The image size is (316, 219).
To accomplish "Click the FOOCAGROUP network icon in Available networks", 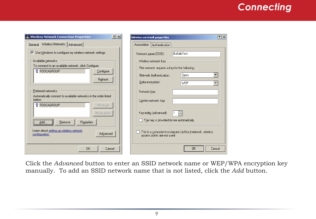I will (x=37, y=71).
